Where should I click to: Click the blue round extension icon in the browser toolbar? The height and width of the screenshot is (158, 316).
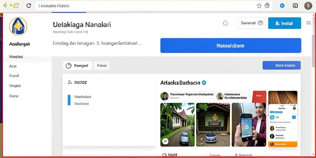click(282, 6)
